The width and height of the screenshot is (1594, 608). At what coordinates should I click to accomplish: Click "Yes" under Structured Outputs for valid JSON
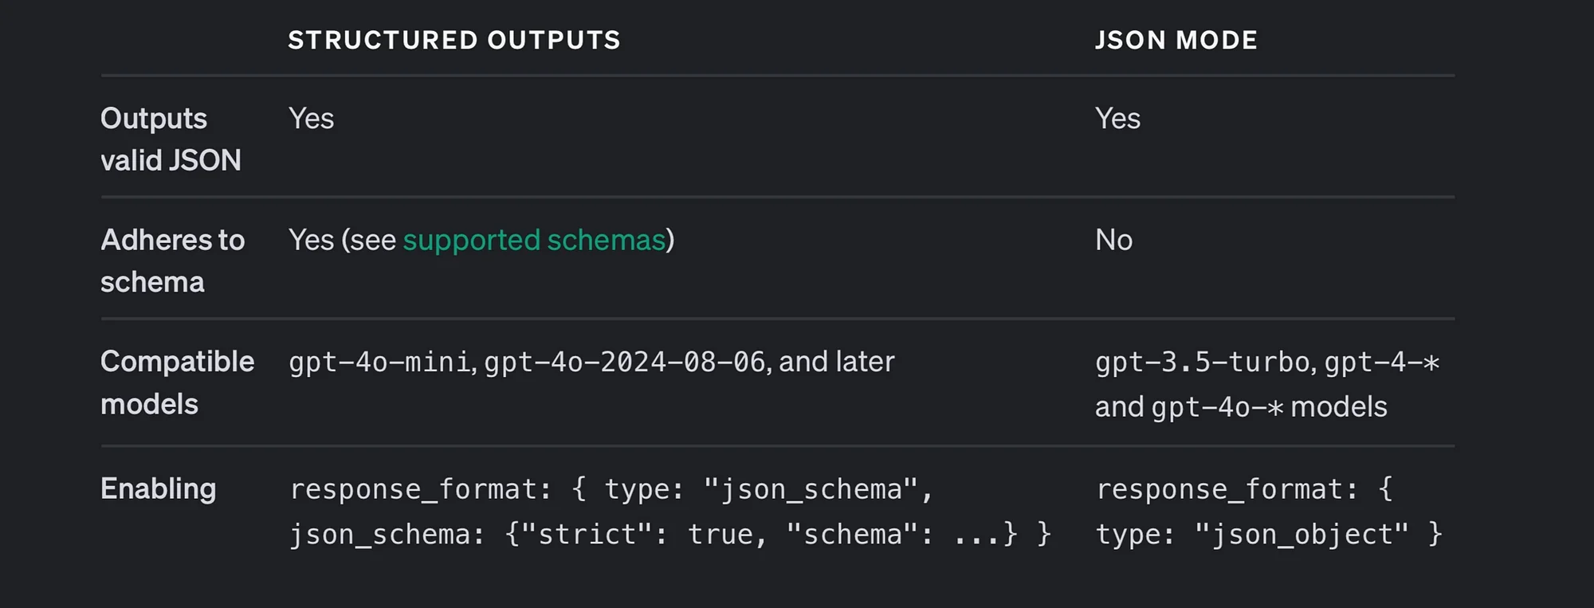[x=311, y=119]
